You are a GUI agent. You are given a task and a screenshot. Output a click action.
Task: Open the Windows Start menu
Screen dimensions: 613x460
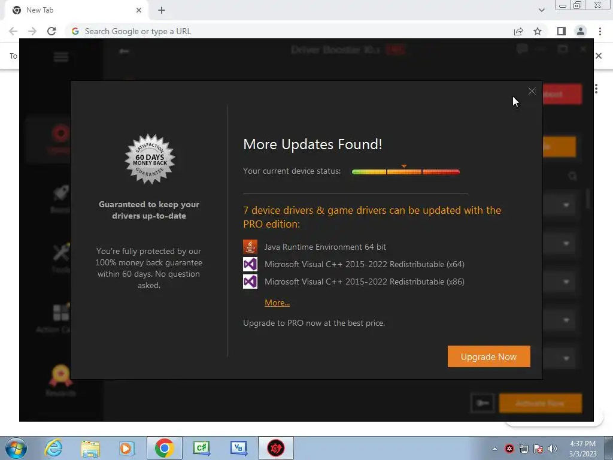(x=16, y=448)
